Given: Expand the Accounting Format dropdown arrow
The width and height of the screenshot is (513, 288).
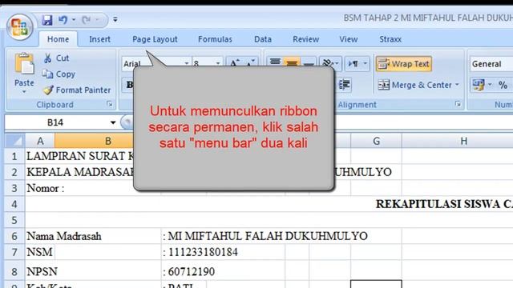Looking at the screenshot, I should coord(490,85).
